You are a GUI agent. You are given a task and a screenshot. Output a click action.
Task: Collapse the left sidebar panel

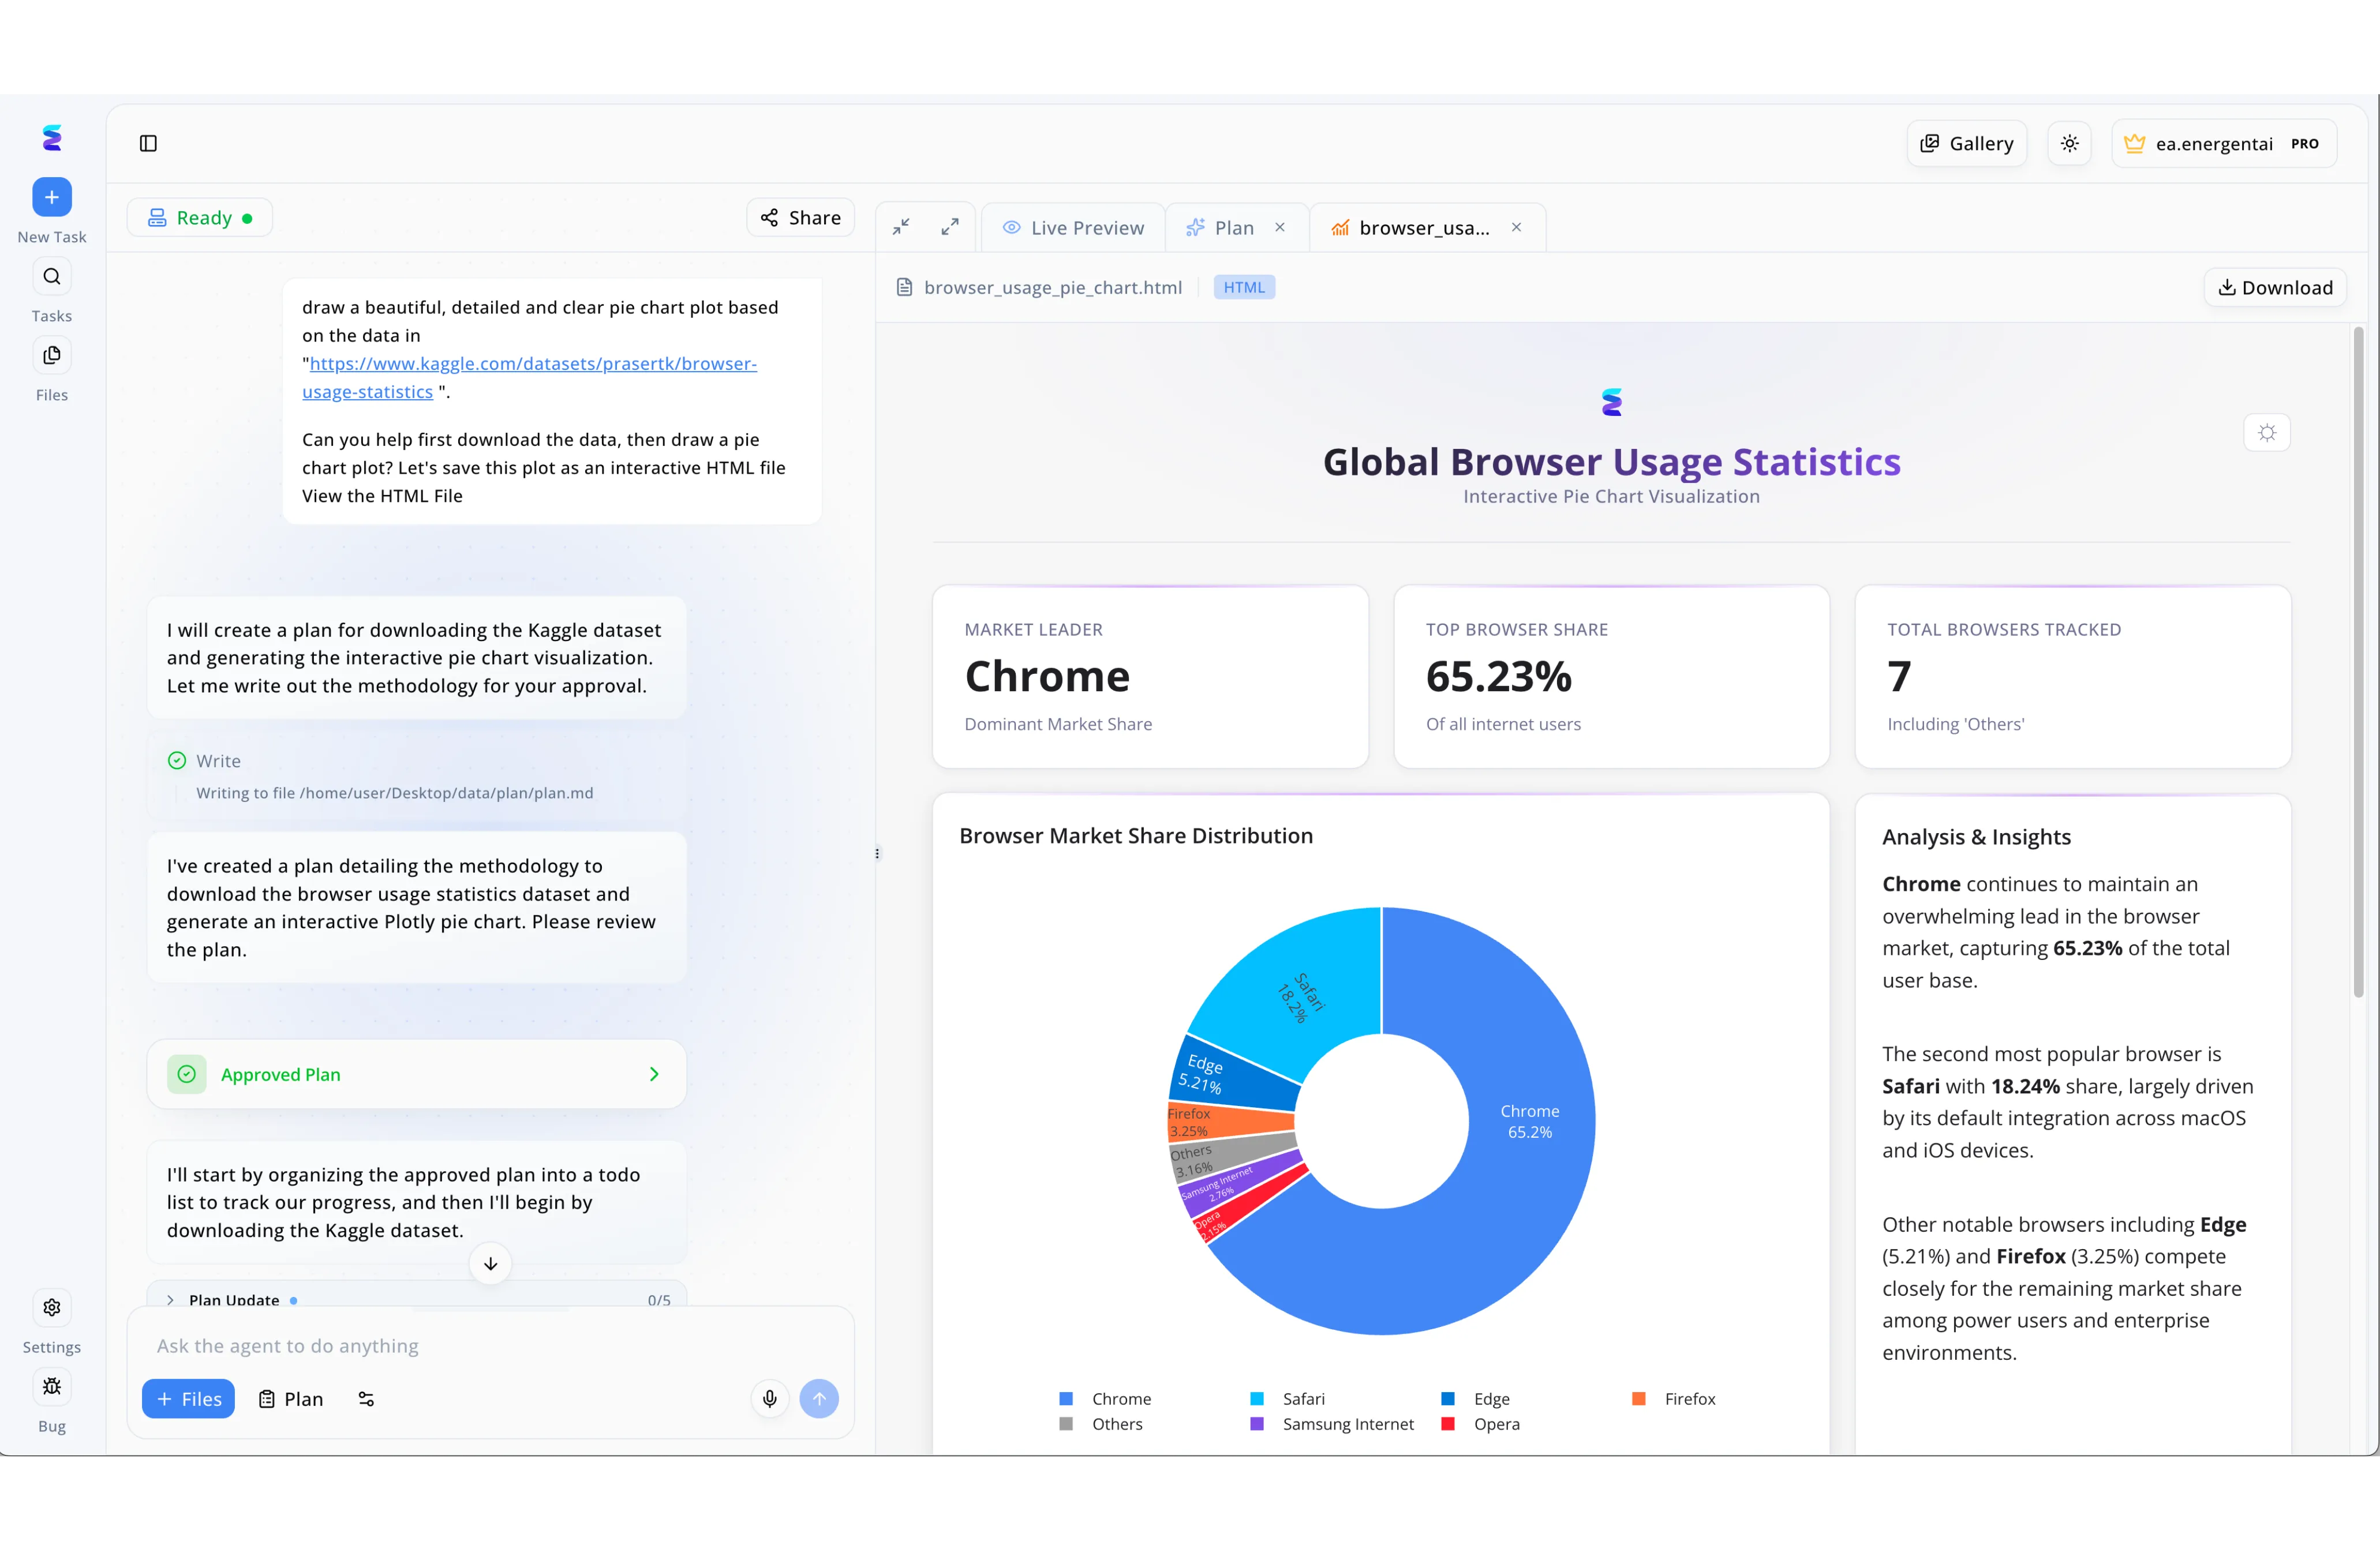(148, 143)
